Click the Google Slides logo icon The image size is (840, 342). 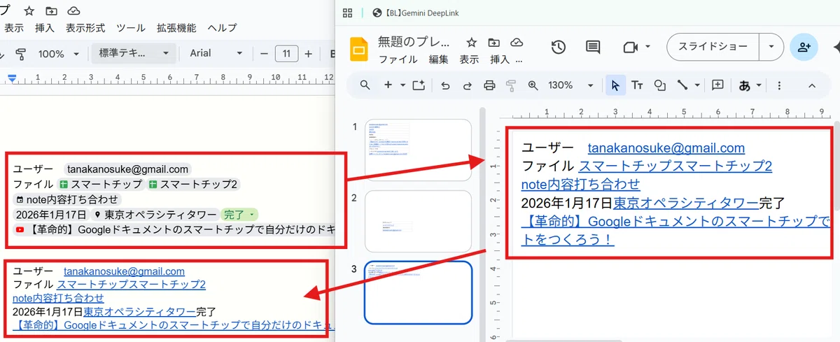[x=358, y=50]
